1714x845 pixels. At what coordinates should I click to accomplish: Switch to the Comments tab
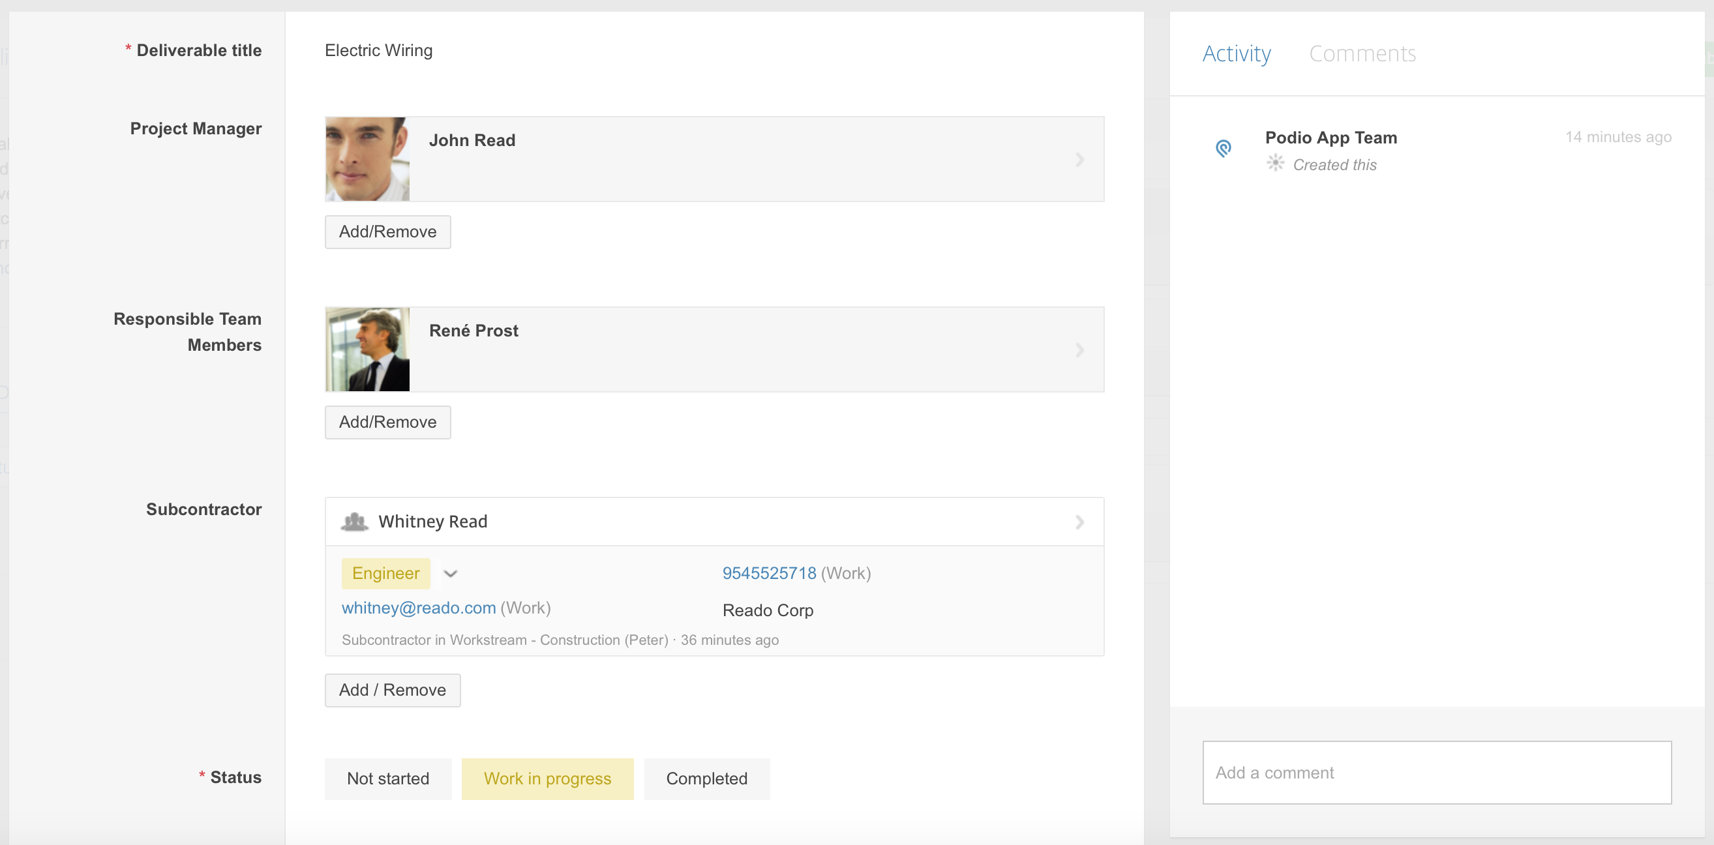[x=1362, y=53]
